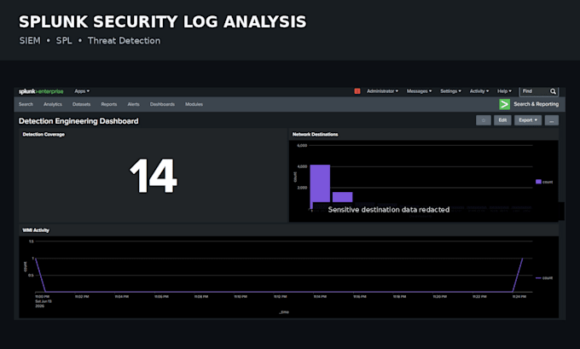
Task: Click the 11:00 PM axis label
Action: pyautogui.click(x=42, y=296)
